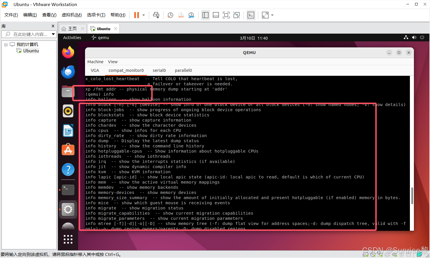430x258 pixels.
Task: Click the 'info migrate_parameters' monitor line
Action: (164, 218)
